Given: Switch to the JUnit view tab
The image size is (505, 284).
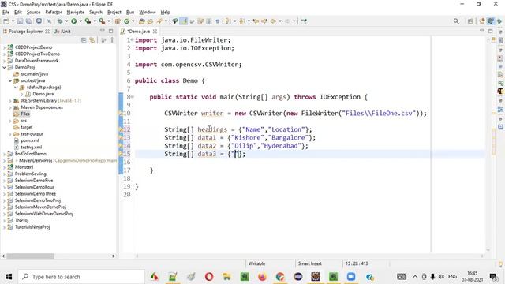Looking at the screenshot, I should 63,32.
